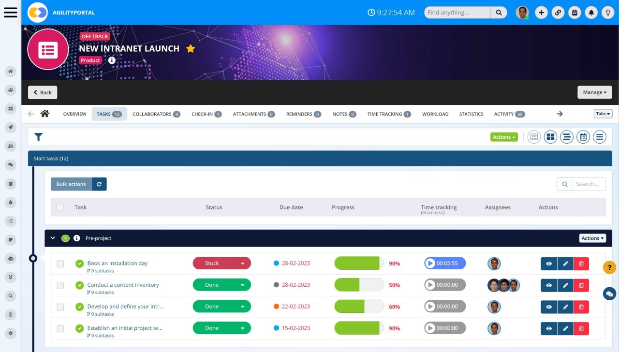Toggle the favorite star next to project title
The image size is (619, 352).
(x=191, y=48)
